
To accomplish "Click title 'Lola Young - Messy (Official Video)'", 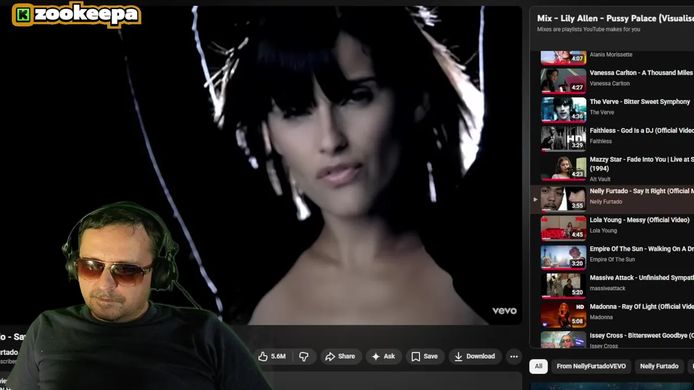I will (640, 220).
